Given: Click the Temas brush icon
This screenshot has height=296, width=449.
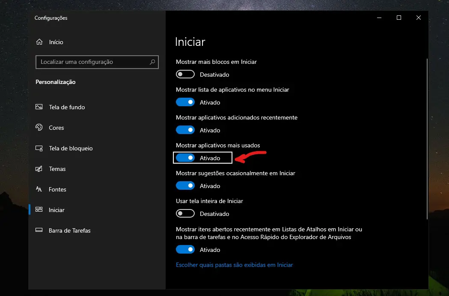Looking at the screenshot, I should pyautogui.click(x=39, y=169).
